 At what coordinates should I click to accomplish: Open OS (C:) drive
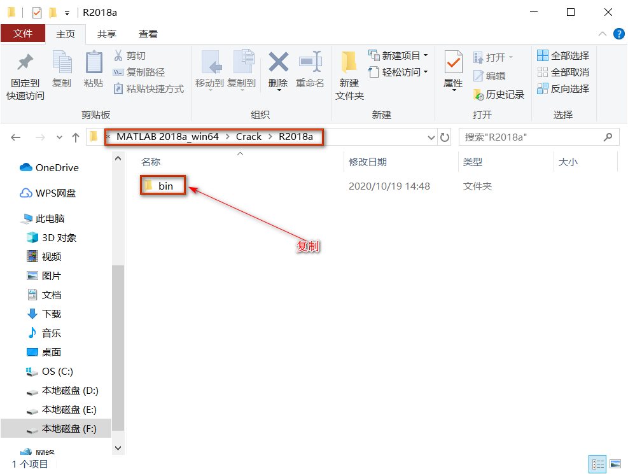(50, 372)
